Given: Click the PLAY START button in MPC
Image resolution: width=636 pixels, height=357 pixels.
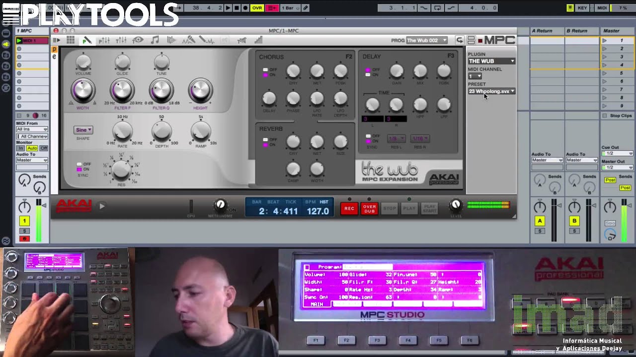Looking at the screenshot, I should pos(429,208).
